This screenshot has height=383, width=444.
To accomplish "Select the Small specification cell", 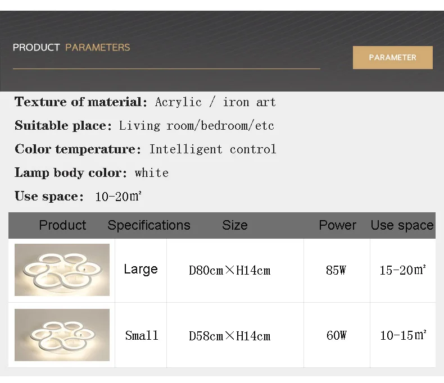I will coord(142,336).
